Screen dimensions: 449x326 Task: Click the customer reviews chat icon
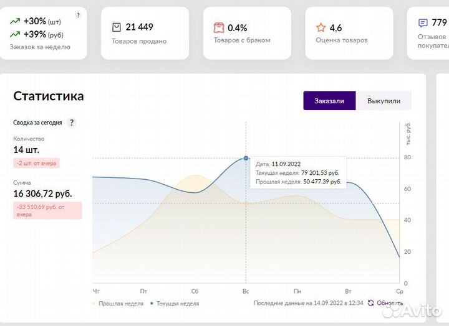[423, 23]
